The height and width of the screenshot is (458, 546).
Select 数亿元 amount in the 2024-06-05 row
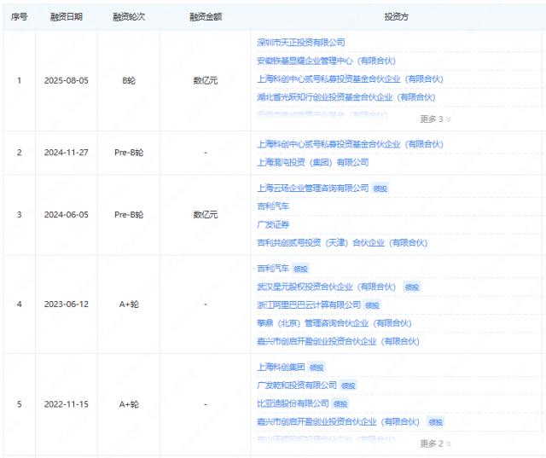click(x=206, y=215)
